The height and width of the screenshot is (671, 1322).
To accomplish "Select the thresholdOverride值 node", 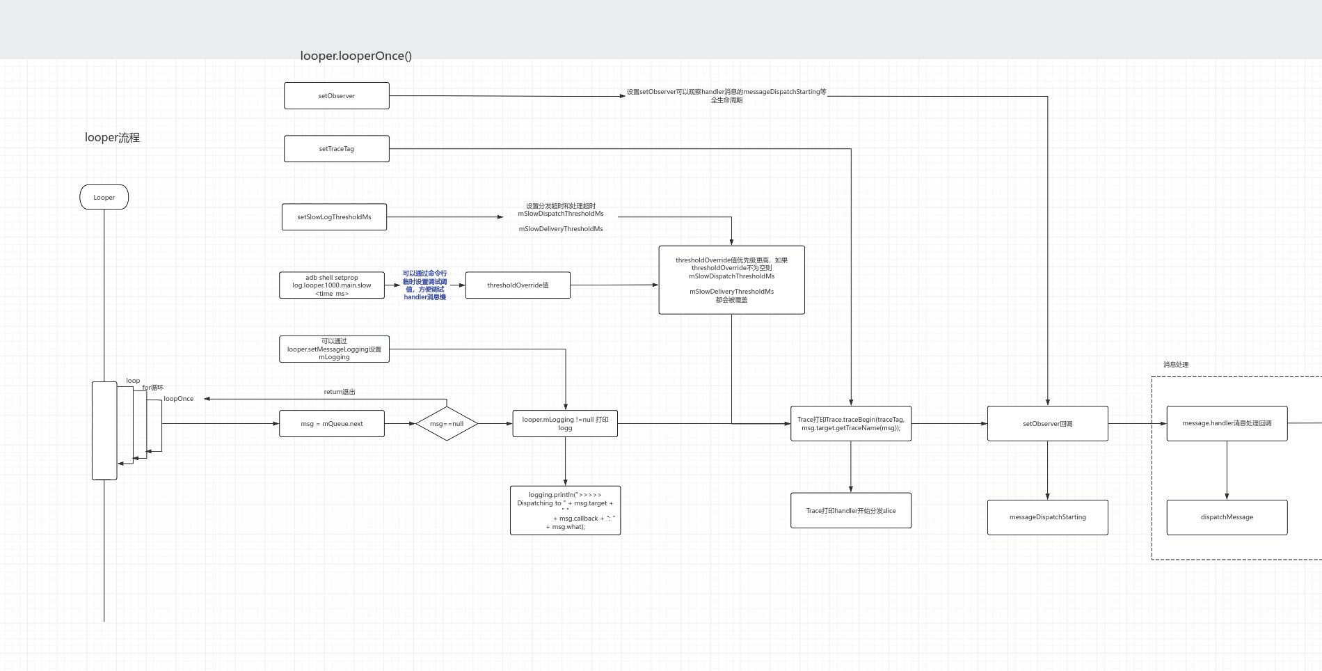I will pyautogui.click(x=518, y=285).
